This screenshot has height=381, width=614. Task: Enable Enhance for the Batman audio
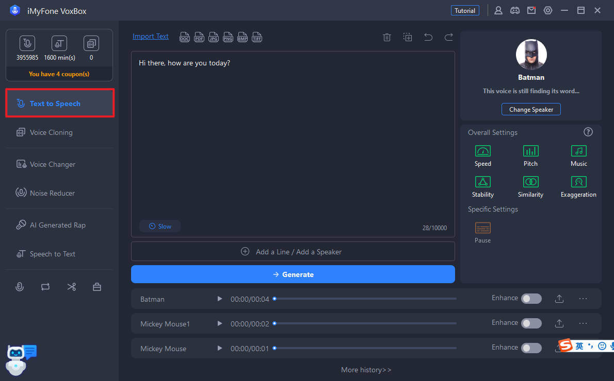pyautogui.click(x=531, y=299)
